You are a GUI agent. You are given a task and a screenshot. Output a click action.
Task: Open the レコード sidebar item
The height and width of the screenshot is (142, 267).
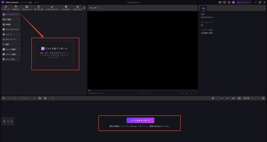click(11, 35)
